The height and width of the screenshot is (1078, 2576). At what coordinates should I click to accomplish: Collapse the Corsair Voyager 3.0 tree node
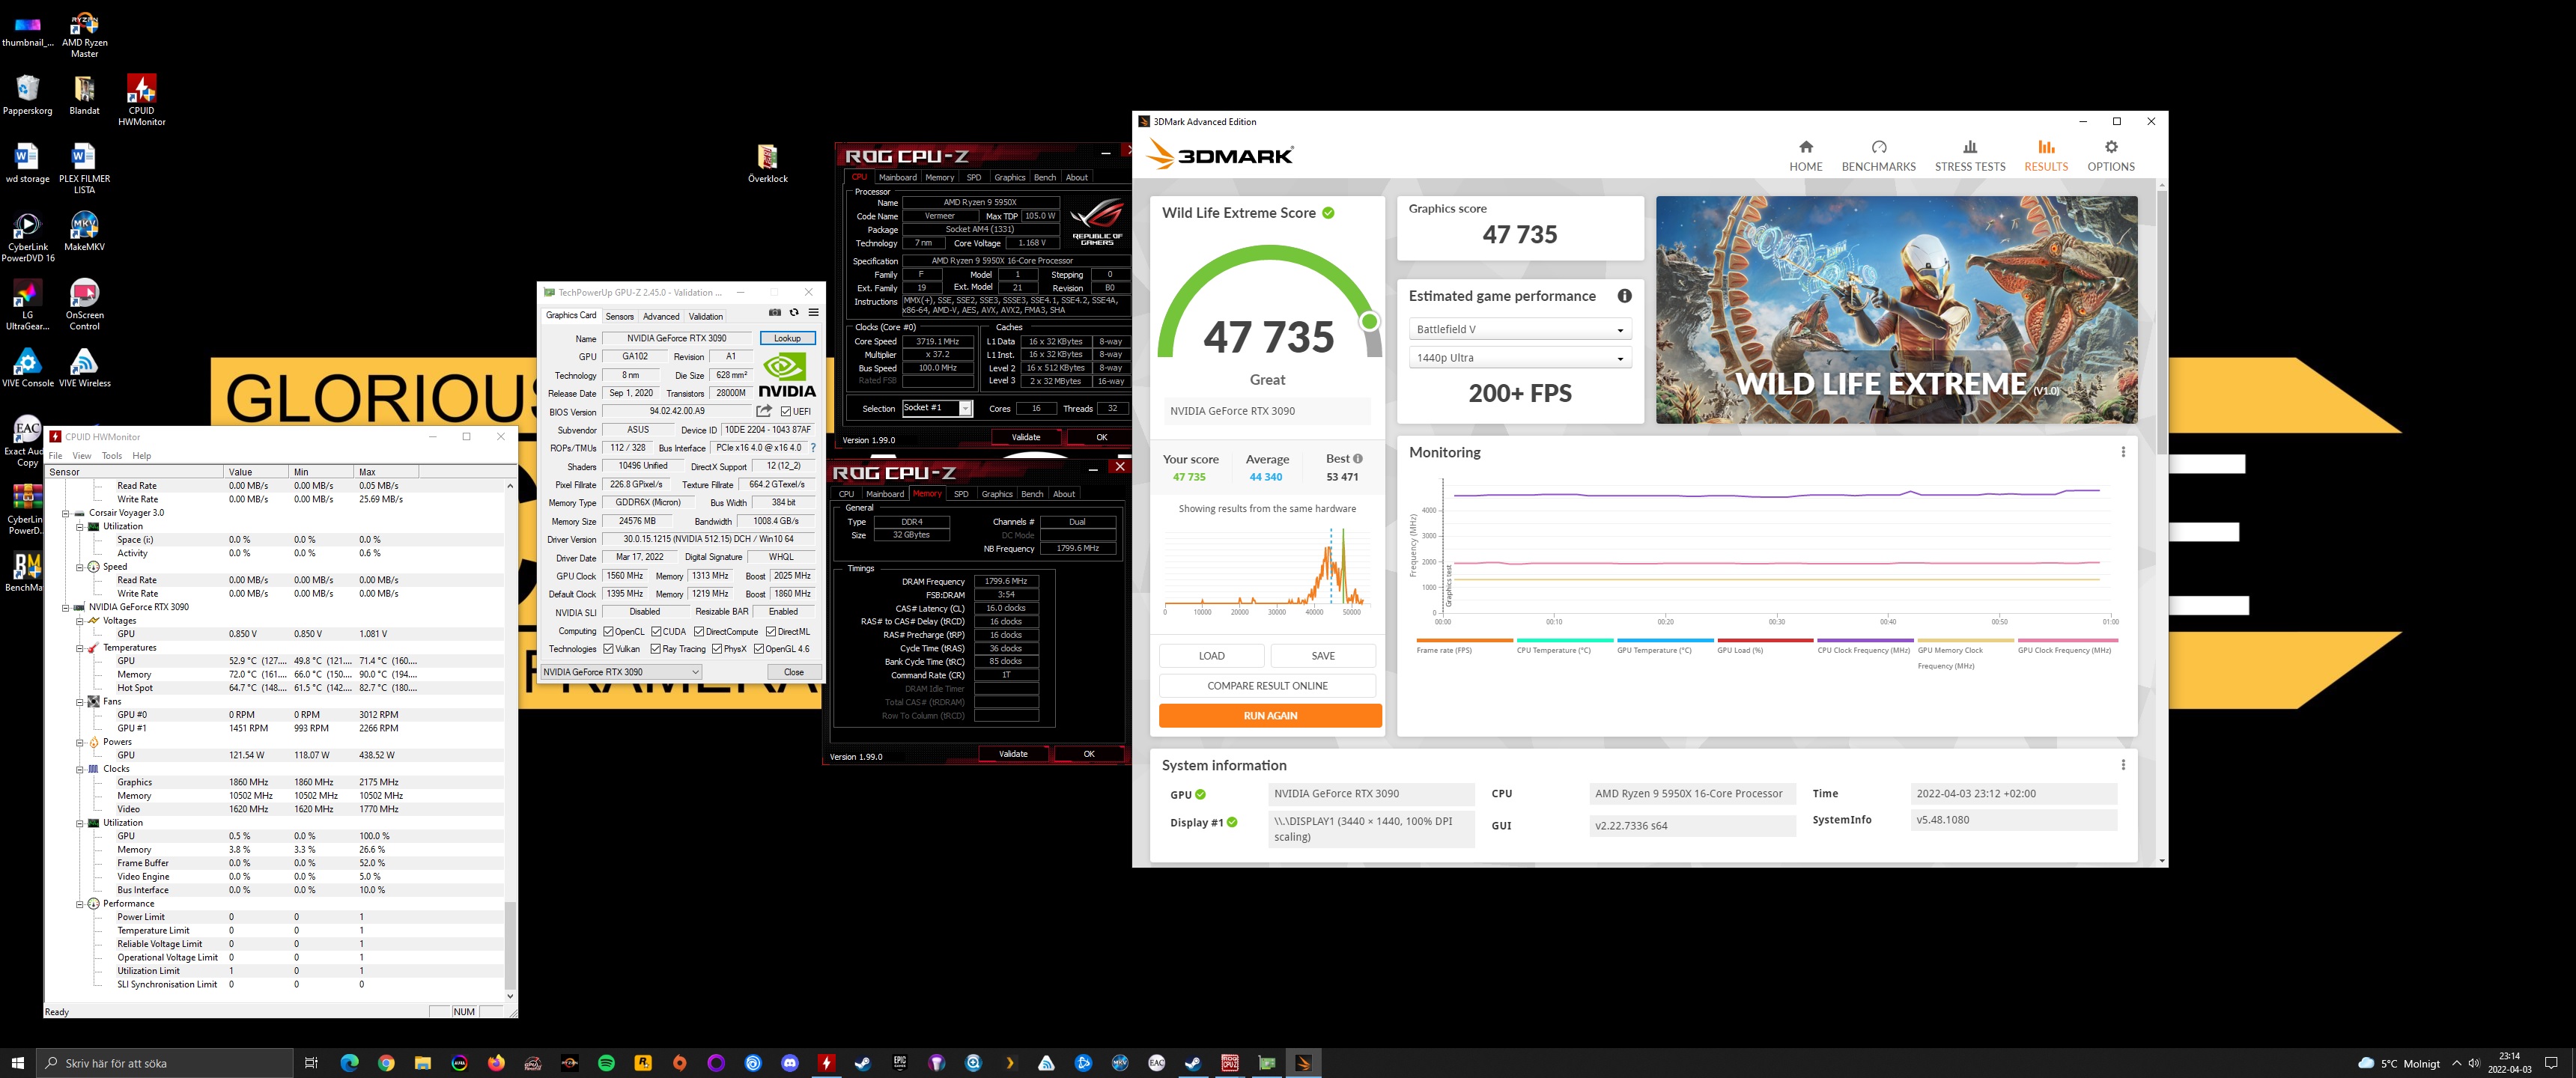point(66,513)
